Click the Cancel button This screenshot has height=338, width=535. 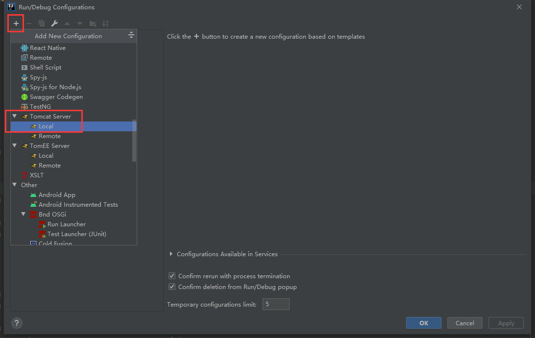(465, 323)
